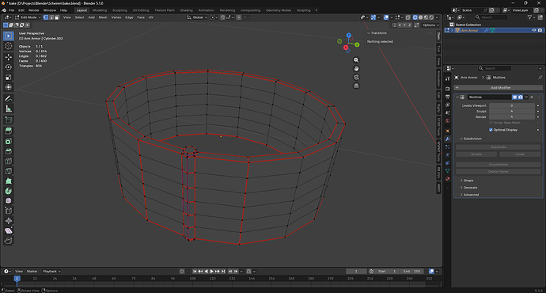Select the Knife tool
Screen dimensions: 546x293
(9, 171)
